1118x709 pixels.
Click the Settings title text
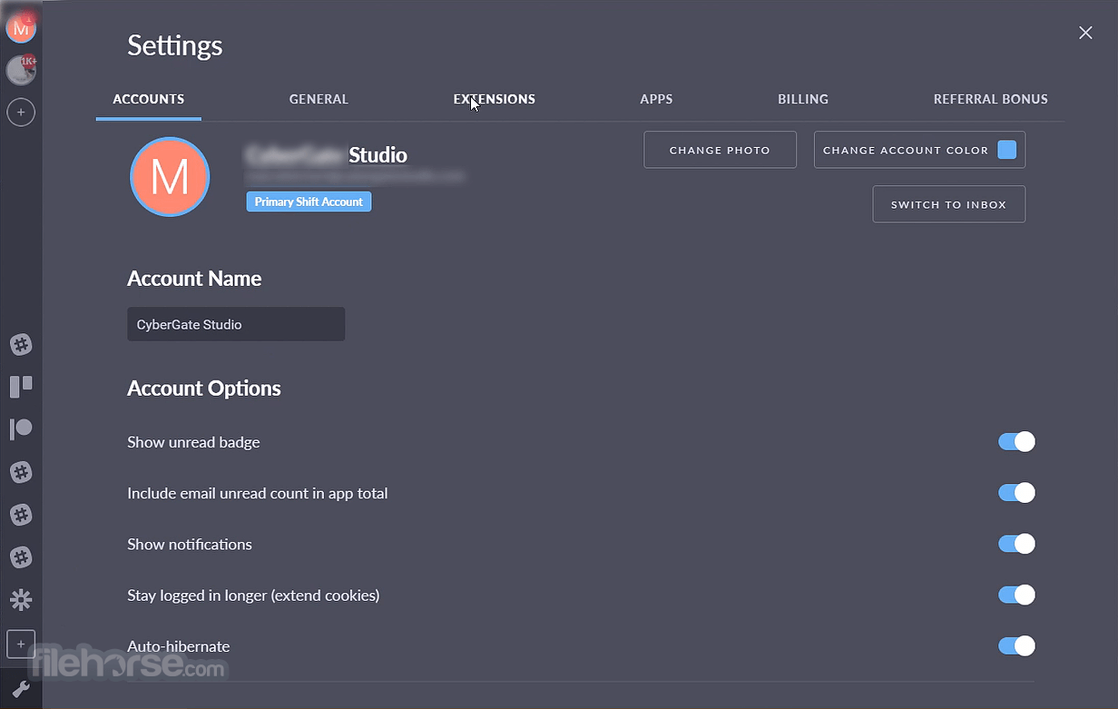(175, 45)
